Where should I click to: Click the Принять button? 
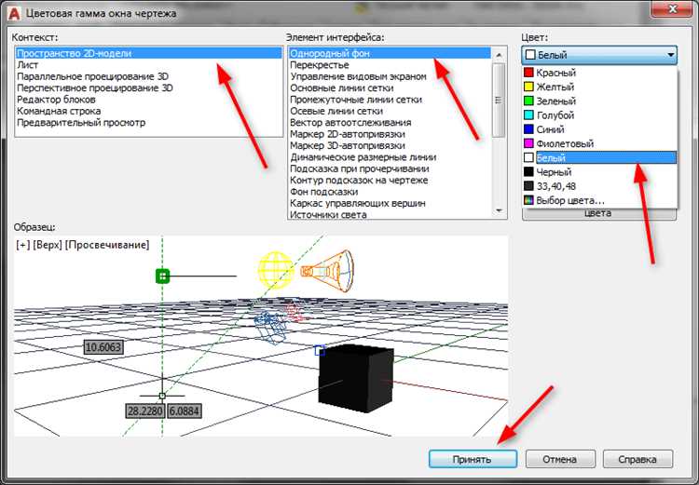point(473,459)
